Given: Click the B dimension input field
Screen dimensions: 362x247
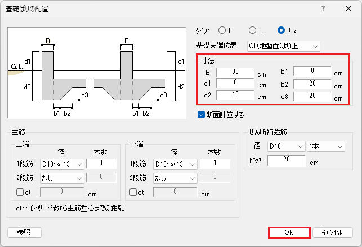Looking at the screenshot, I should point(235,72).
